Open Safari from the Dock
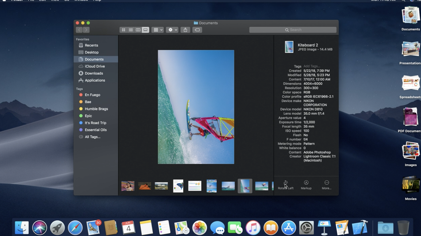Viewport: 421px width, 236px height. pos(75,228)
